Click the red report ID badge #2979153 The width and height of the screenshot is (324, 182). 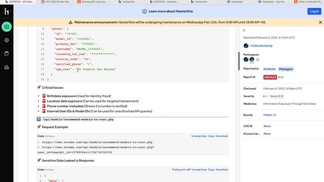coord(270,77)
